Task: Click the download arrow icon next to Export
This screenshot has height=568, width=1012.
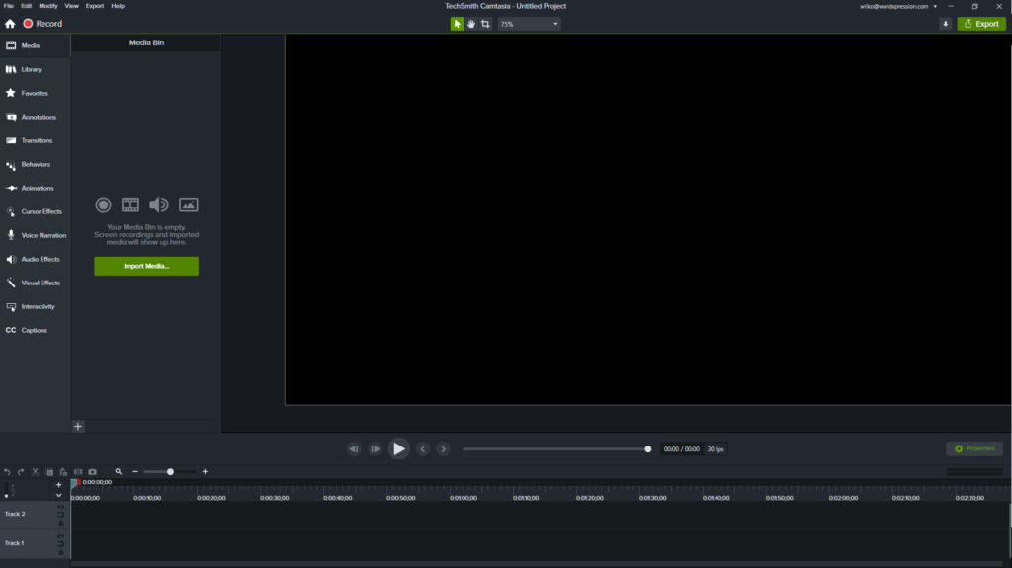Action: tap(946, 24)
